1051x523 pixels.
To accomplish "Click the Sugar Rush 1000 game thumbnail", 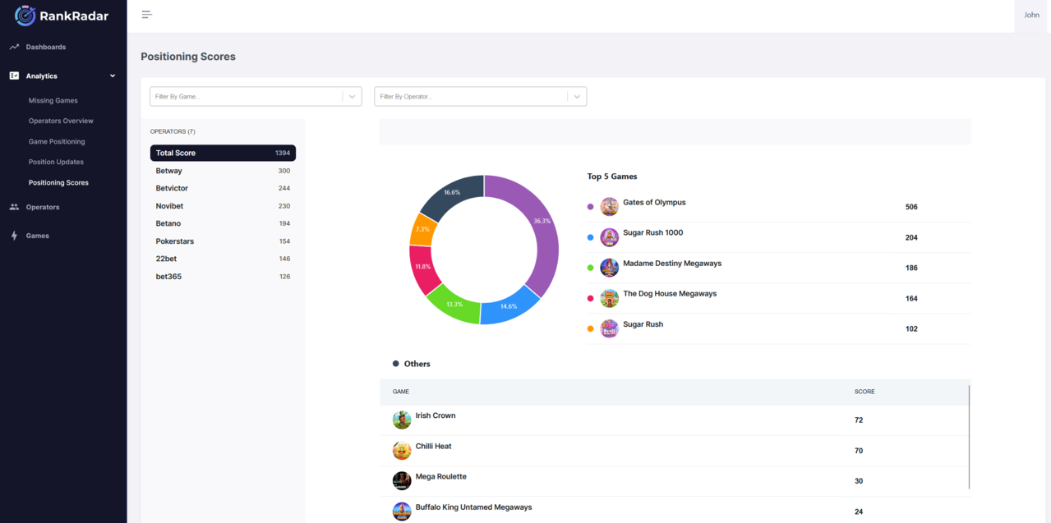I will coord(609,237).
